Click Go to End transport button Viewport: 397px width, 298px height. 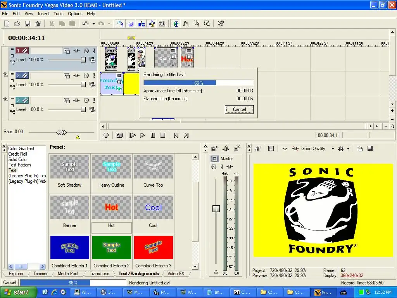click(186, 135)
